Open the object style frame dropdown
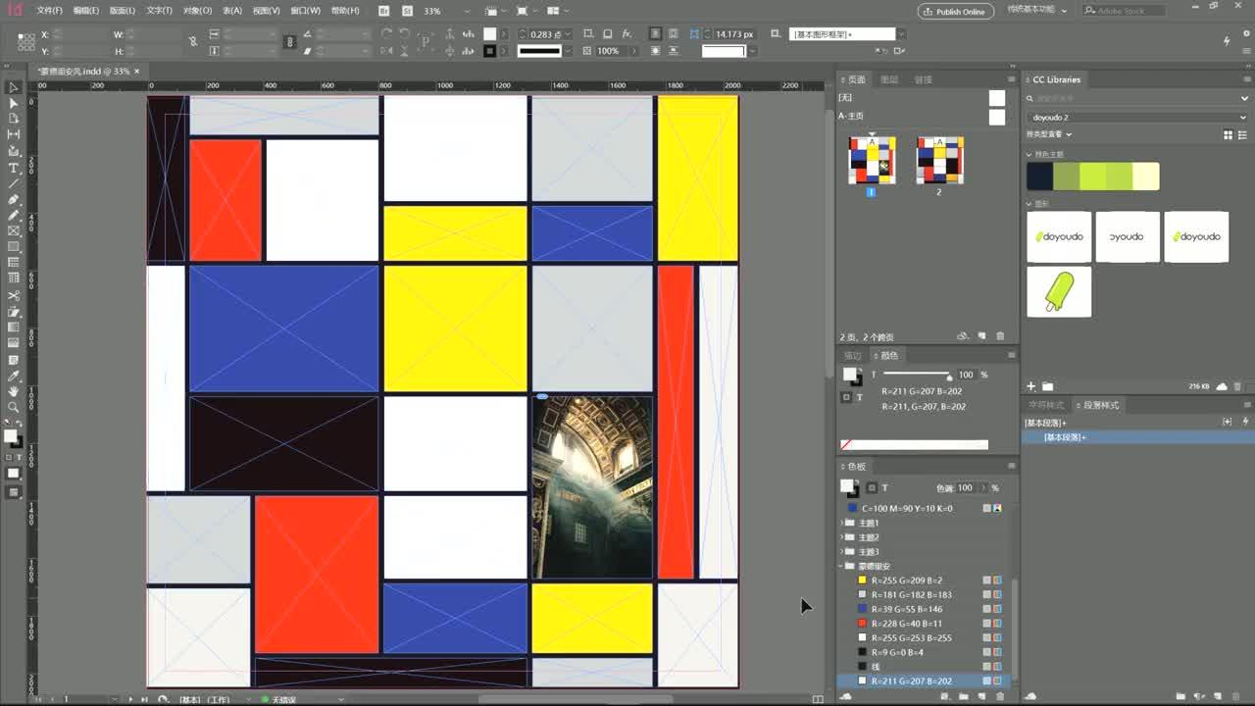 900,34
